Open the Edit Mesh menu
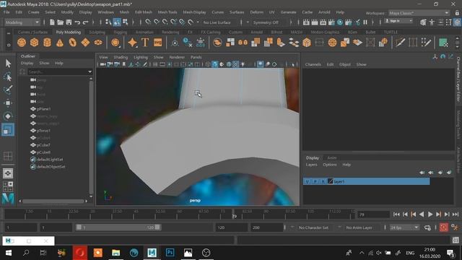This screenshot has height=260, width=462. click(x=144, y=12)
